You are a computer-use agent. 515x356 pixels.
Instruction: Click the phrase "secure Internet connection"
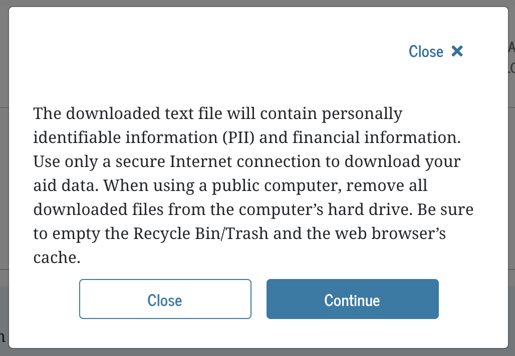tap(210, 162)
